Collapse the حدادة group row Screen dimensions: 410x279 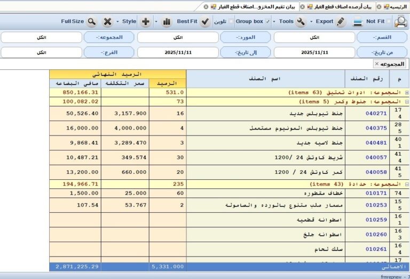click(407, 184)
